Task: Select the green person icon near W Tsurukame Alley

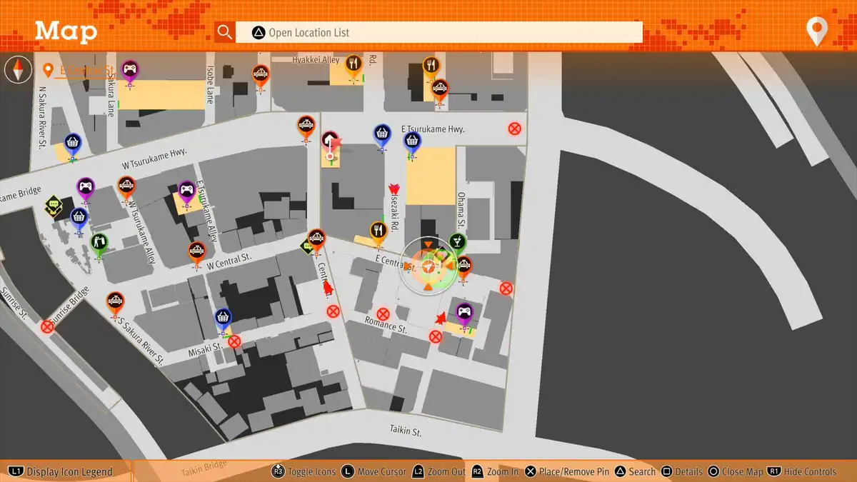Action: (x=99, y=243)
